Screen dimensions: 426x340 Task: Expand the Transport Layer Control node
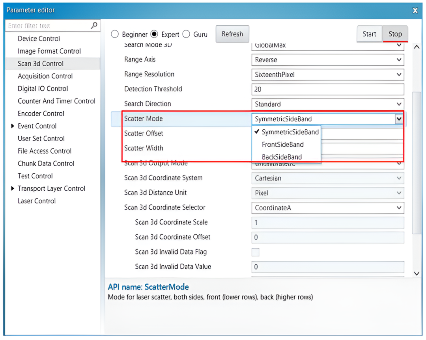pyautogui.click(x=13, y=189)
